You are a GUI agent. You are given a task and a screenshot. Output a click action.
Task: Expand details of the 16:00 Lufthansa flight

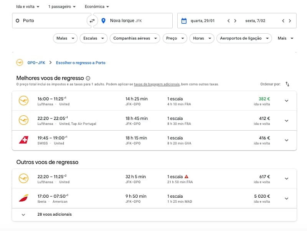(287, 101)
